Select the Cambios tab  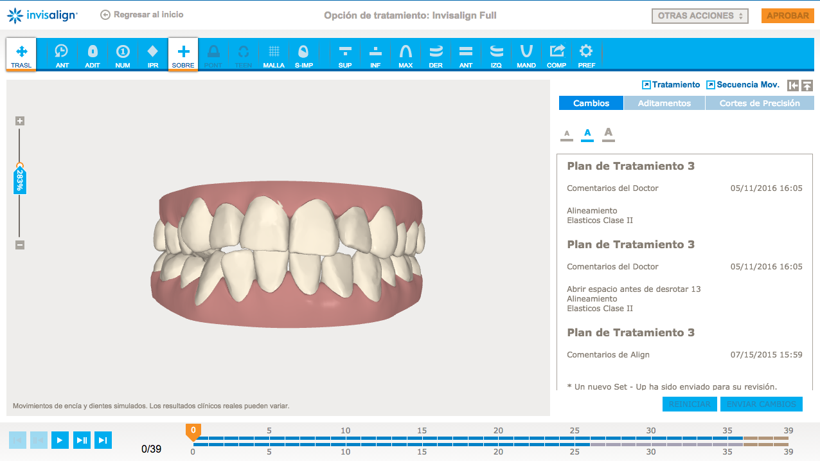point(591,103)
